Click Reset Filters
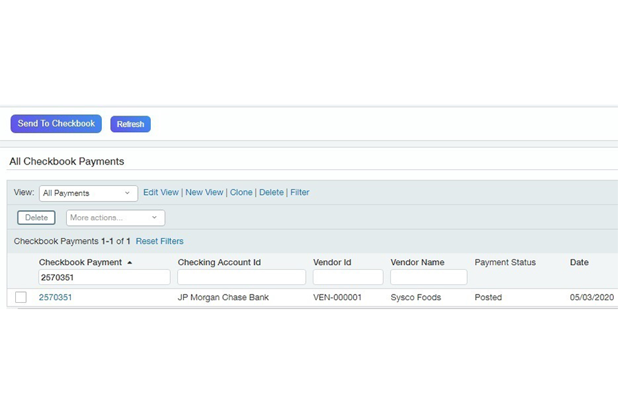620x413 pixels. coord(159,242)
